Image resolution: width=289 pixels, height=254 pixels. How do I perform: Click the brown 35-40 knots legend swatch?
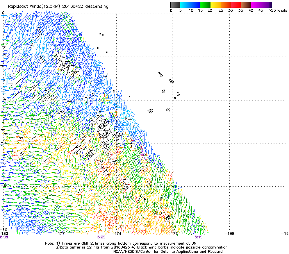coord(246,5)
